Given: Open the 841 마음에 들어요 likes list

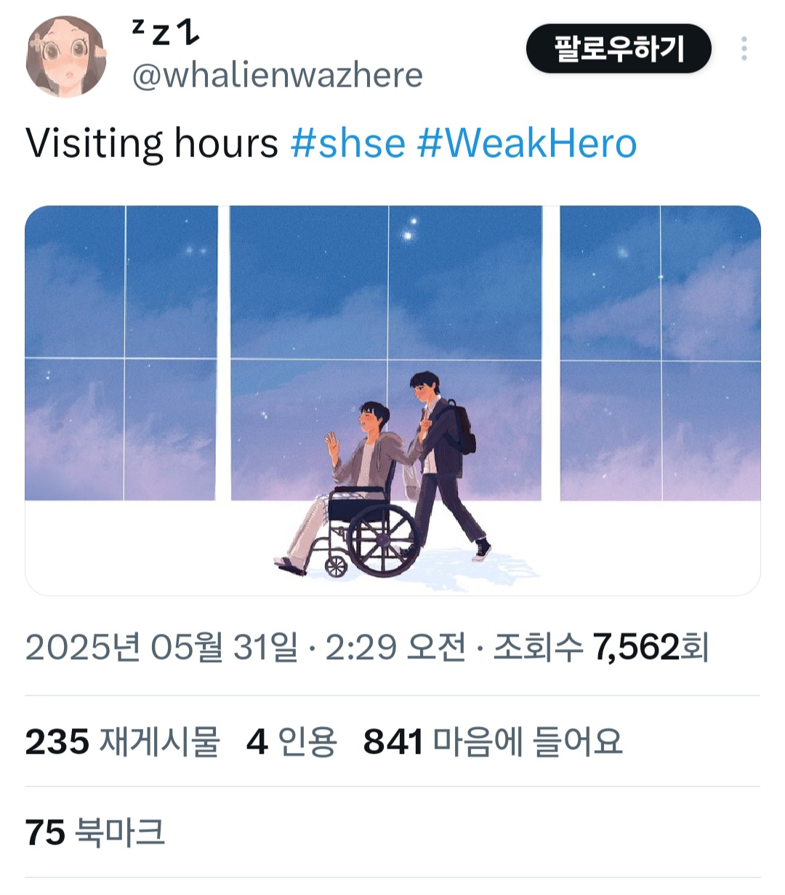Looking at the screenshot, I should 493,742.
